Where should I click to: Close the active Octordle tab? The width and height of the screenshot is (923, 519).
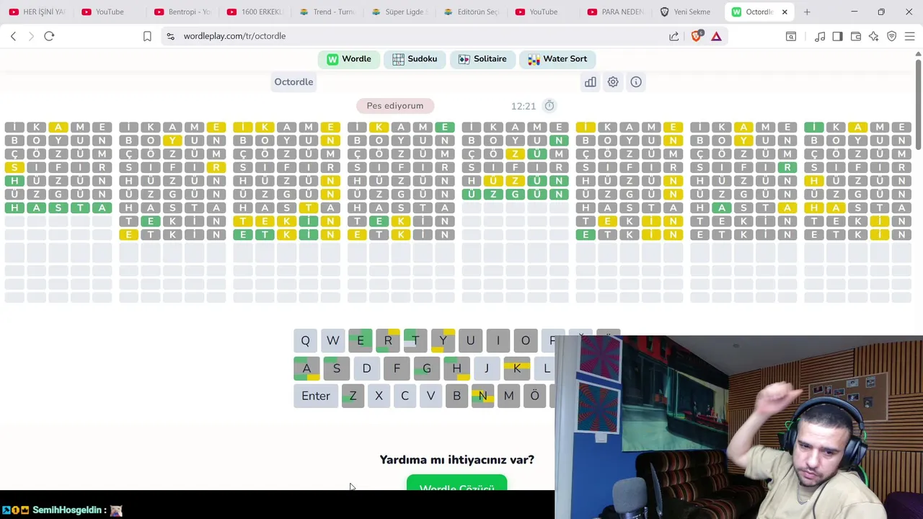pos(785,12)
